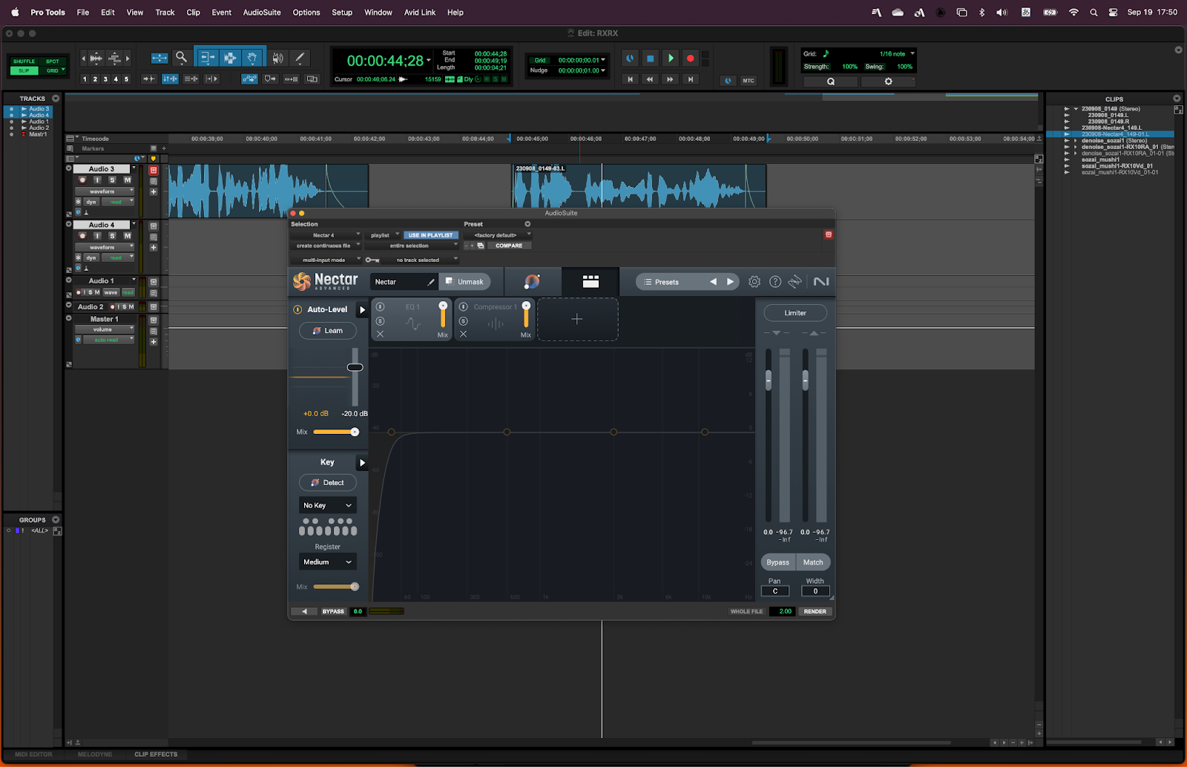Image resolution: width=1187 pixels, height=767 pixels.
Task: Open the Register Medium dropdown
Action: [x=328, y=562]
